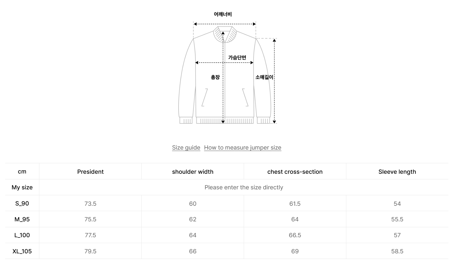Select the My size row label
Viewport: 455px width, 264px height.
(22, 187)
